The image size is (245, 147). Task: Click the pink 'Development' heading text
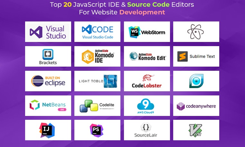tap(142, 12)
